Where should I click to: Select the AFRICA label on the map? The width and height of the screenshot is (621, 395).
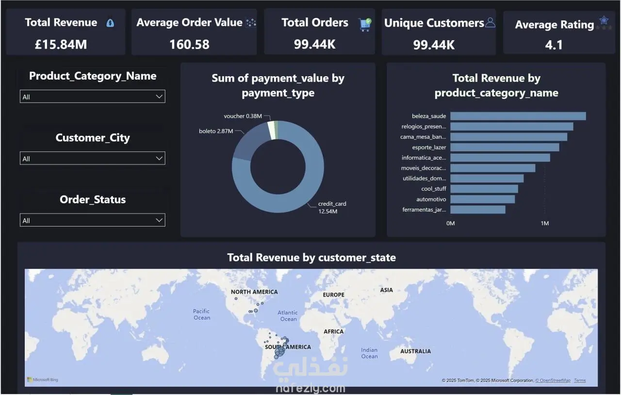point(334,332)
